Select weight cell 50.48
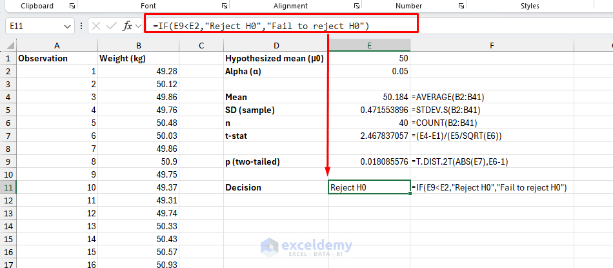 pyautogui.click(x=138, y=123)
